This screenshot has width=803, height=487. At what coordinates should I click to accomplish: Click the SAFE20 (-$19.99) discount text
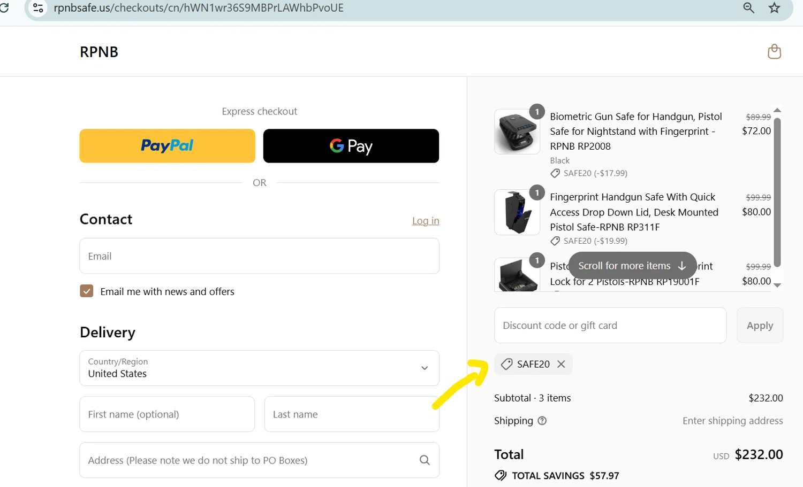pyautogui.click(x=595, y=241)
